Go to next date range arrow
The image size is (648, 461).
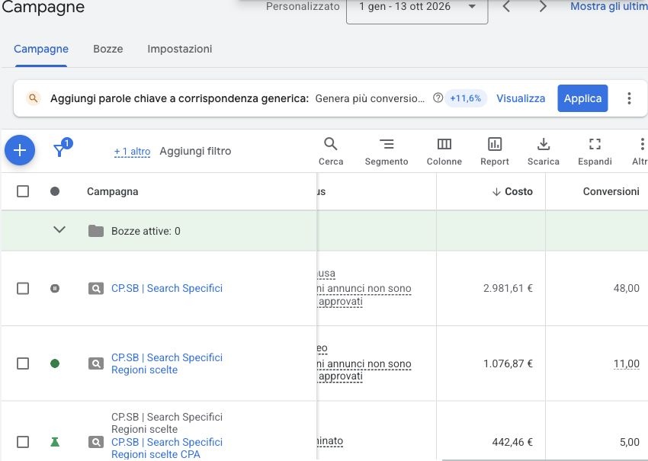coord(543,7)
